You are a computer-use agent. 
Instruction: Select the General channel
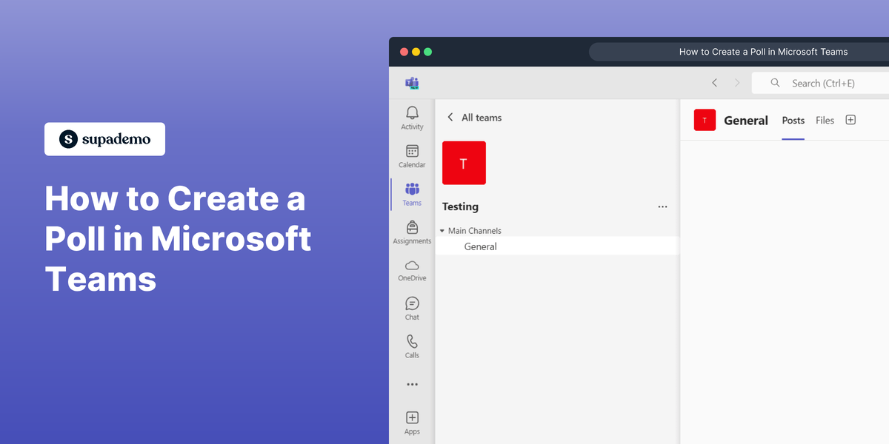[x=557, y=246]
